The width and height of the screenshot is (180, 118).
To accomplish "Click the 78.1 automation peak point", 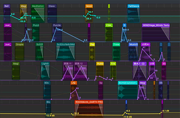I will pyautogui.click(x=27, y=31).
